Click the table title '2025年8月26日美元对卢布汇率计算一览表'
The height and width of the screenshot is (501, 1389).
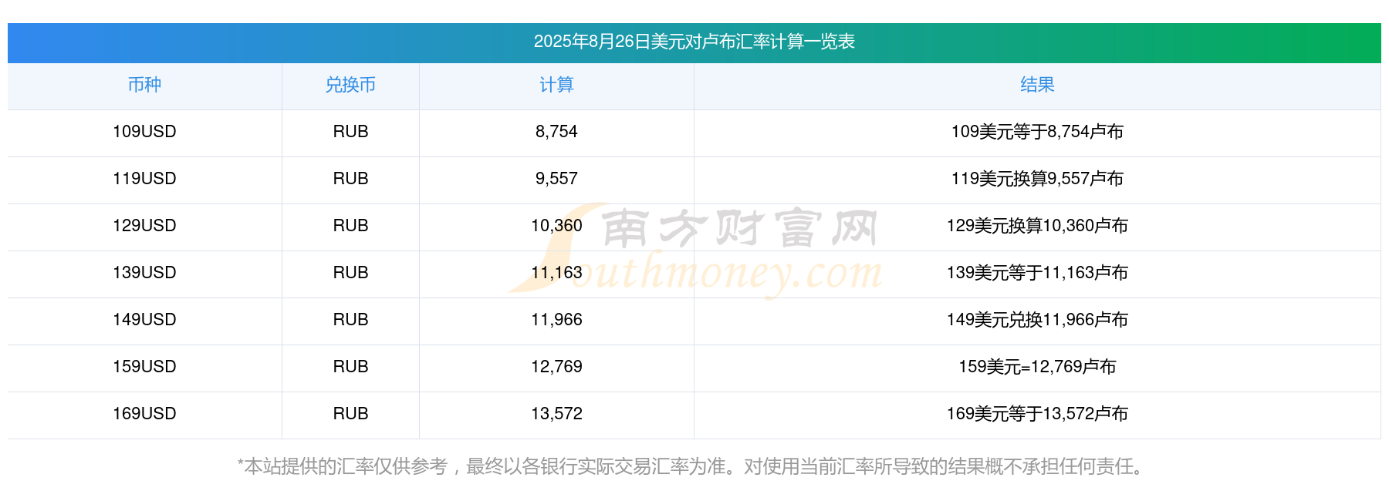[694, 42]
